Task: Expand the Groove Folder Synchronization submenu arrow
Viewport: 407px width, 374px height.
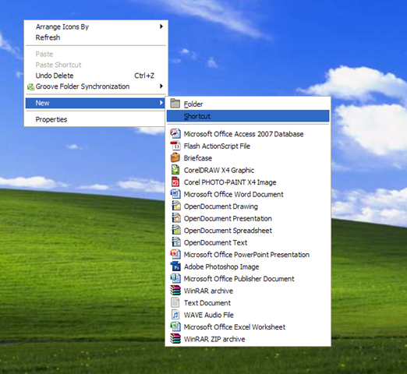Action: click(x=161, y=86)
